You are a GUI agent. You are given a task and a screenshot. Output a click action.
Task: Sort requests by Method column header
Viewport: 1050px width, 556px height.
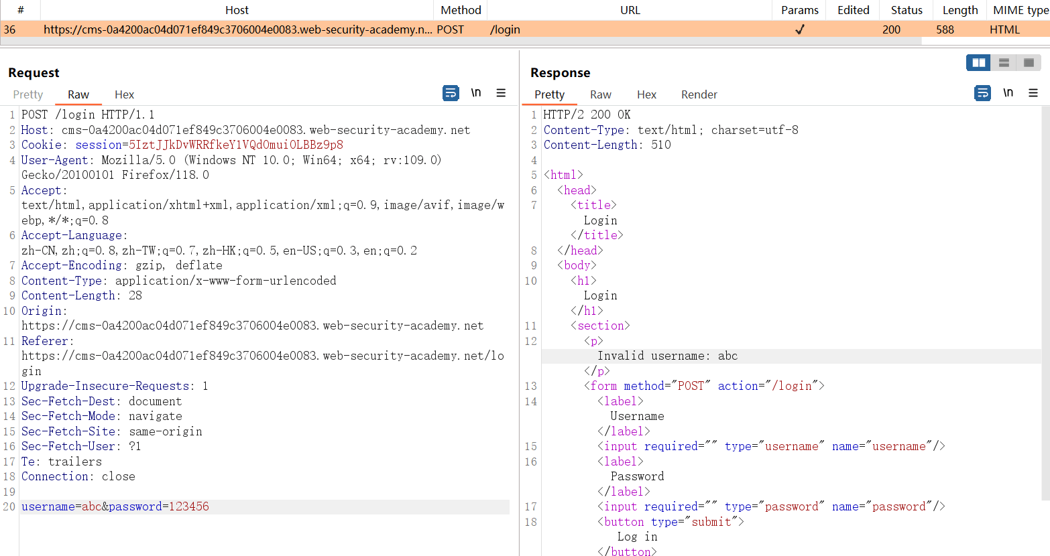(x=461, y=10)
